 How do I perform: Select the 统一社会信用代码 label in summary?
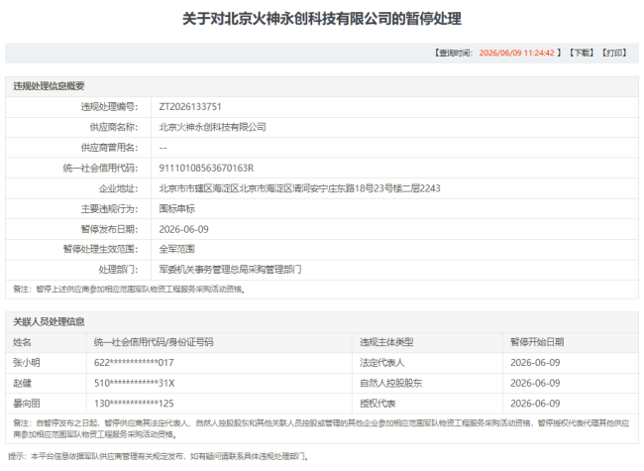(100, 169)
